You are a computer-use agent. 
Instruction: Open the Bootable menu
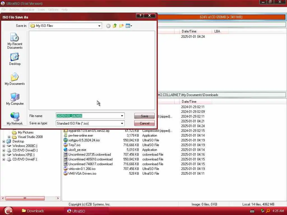28,10
